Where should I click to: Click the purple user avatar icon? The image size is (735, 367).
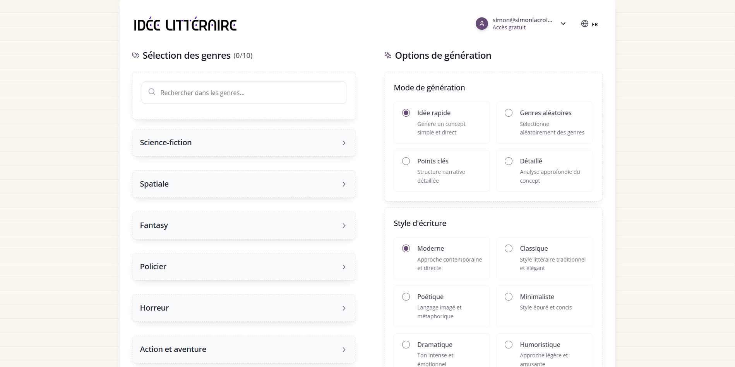(x=481, y=24)
